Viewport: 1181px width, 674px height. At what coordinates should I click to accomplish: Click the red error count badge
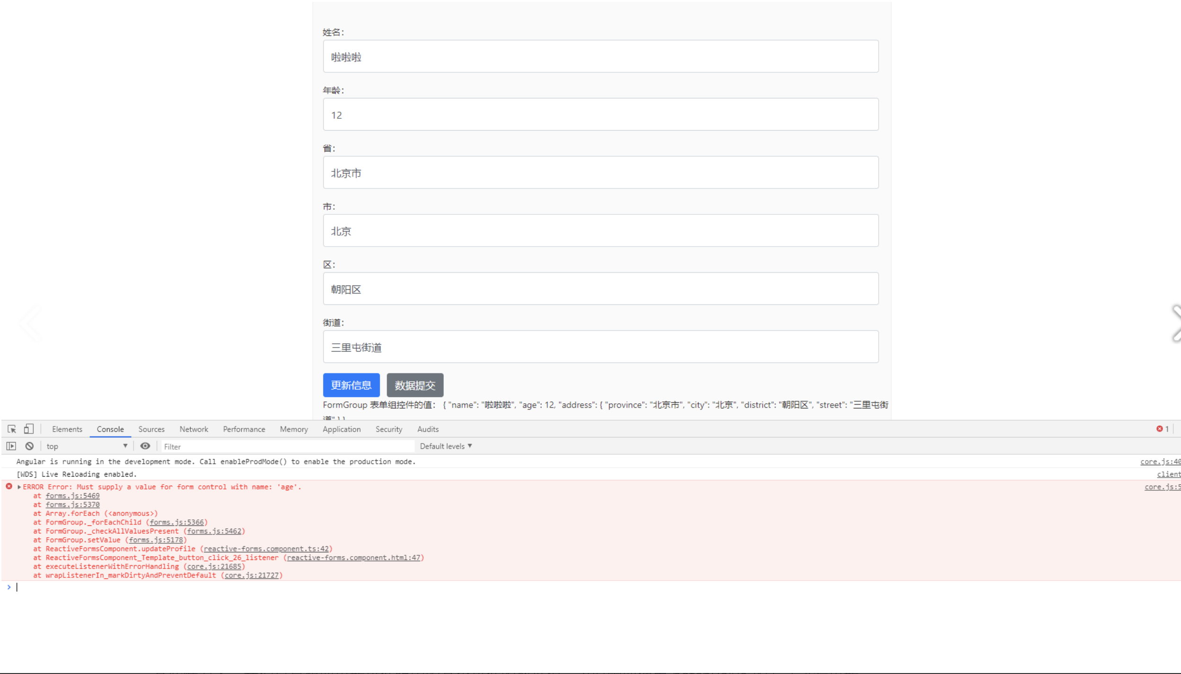[1163, 429]
